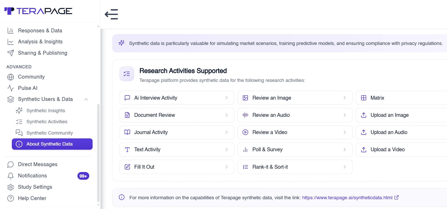Click the Synthetic Users & Data layers icon
Screen dimensions: 447x209
coord(11,99)
